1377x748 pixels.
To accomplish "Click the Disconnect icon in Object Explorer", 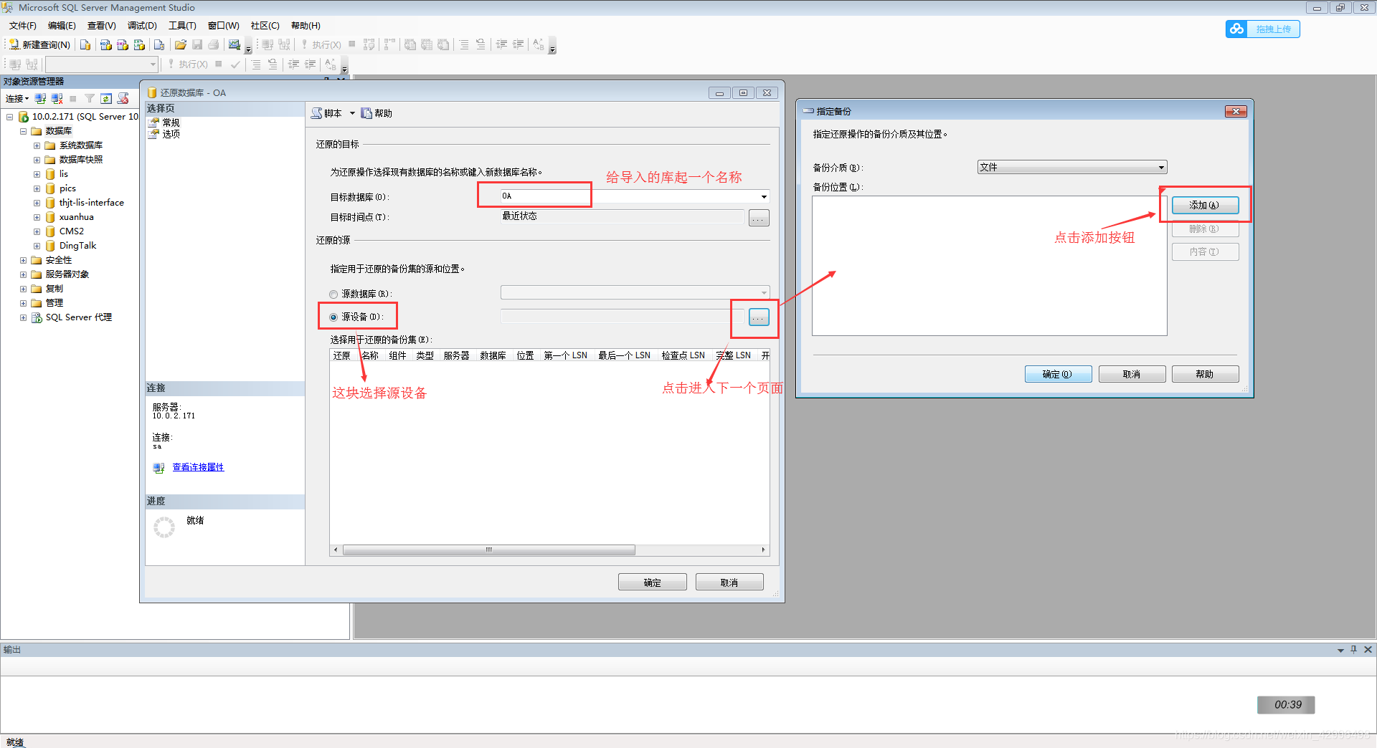I will [57, 98].
